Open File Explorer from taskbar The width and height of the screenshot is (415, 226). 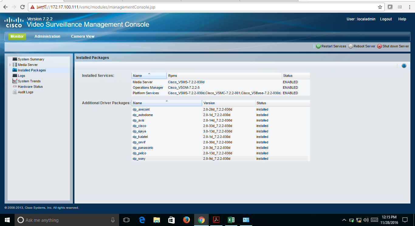click(x=156, y=220)
